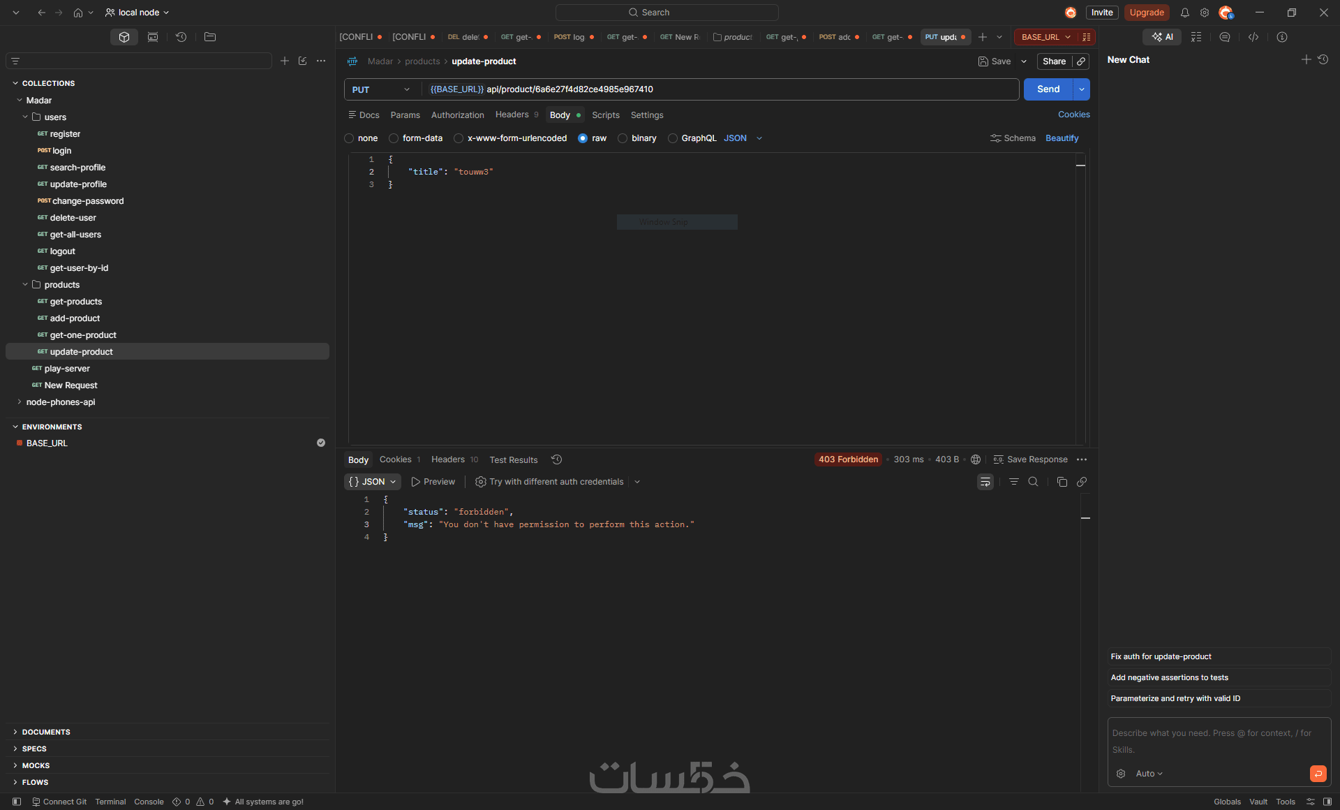This screenshot has width=1340, height=810.
Task: Select the form-data body type radio
Action: point(394,138)
